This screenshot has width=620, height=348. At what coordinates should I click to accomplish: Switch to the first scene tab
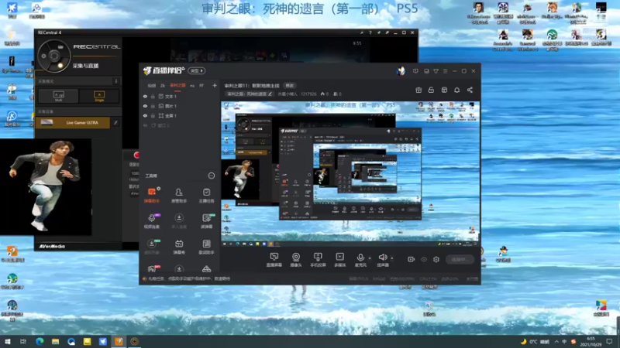[x=151, y=86]
